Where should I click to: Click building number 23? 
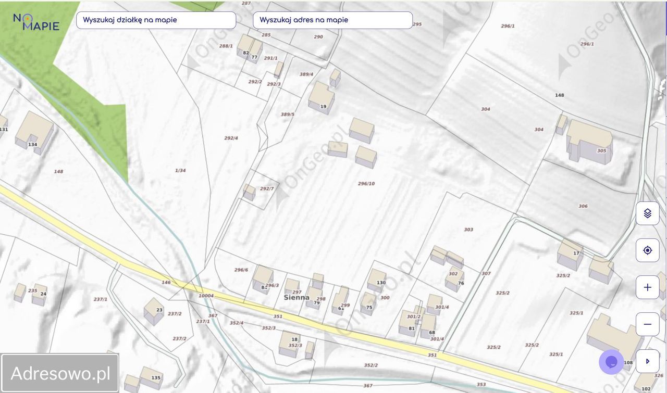pyautogui.click(x=159, y=310)
